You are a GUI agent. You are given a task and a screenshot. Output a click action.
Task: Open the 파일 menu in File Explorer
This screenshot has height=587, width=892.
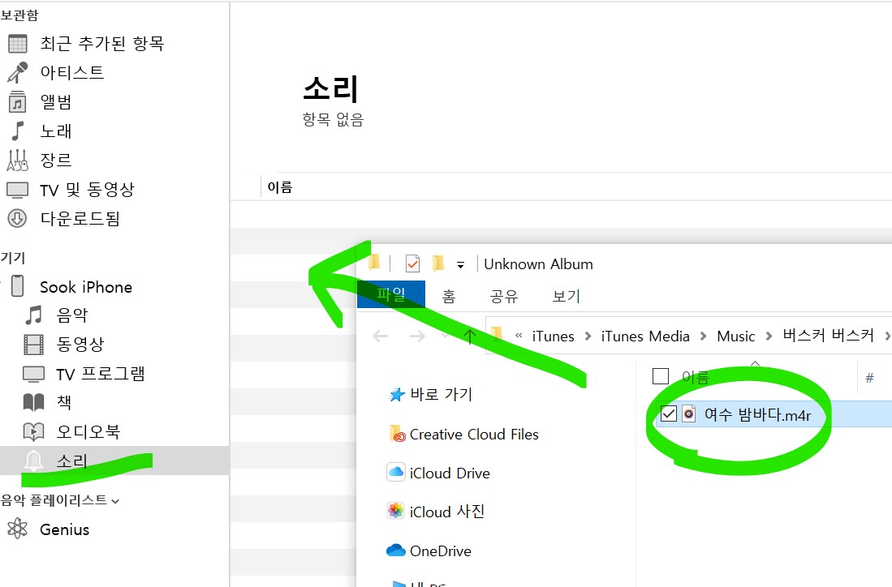click(x=391, y=296)
